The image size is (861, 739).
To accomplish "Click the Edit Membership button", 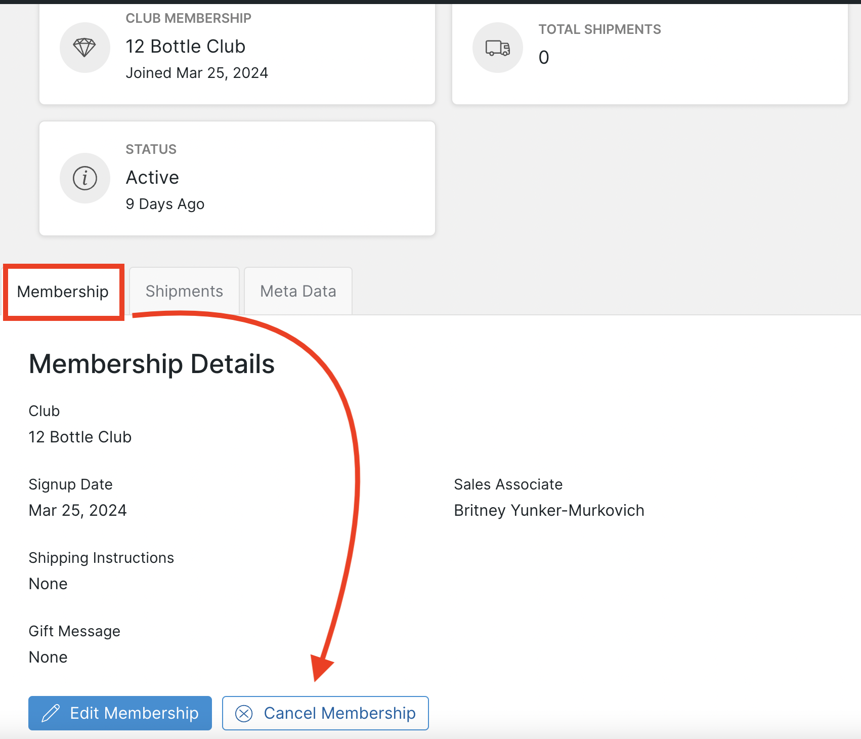I will (120, 713).
